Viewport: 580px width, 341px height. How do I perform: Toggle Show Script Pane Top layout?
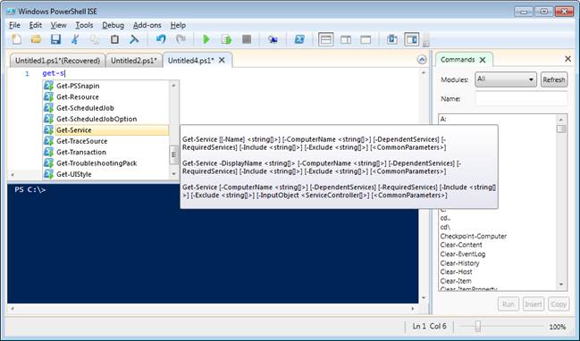326,39
